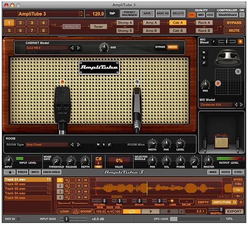This screenshot has height=225, width=248.
Task: Toggle the cabinet BYPASS switch
Action: (x=160, y=47)
